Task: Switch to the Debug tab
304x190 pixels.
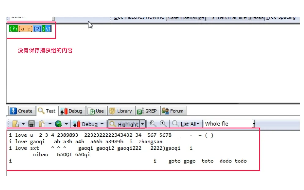Action: [72, 111]
